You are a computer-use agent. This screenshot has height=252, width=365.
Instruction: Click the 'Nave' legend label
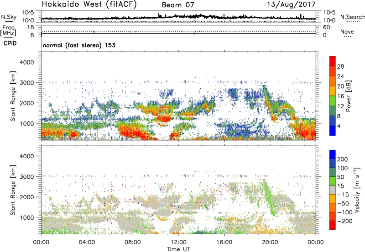[347, 31]
